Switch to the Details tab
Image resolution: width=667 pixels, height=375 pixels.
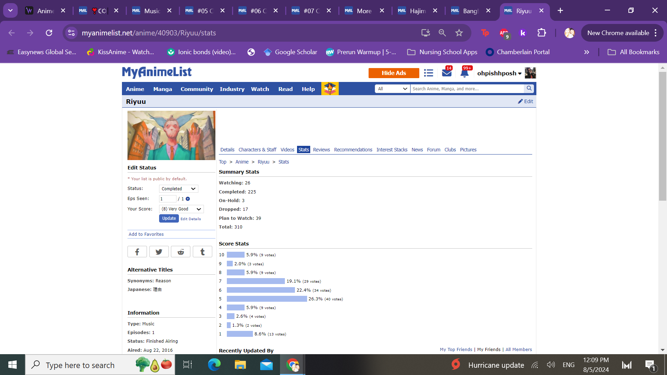point(227,150)
